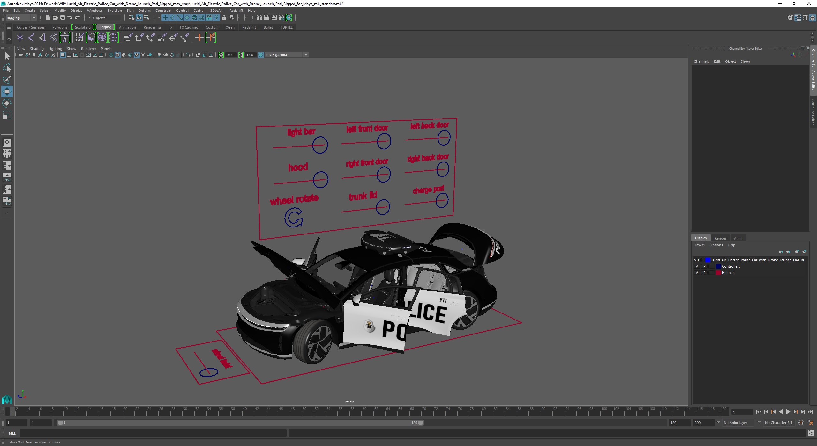Toggle visibility of Helpers layer
This screenshot has height=446, width=817.
[697, 273]
